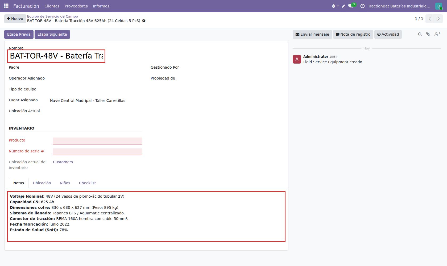The height and width of the screenshot is (266, 447).
Task: Open the TractionBat company switcher
Action: click(x=399, y=6)
